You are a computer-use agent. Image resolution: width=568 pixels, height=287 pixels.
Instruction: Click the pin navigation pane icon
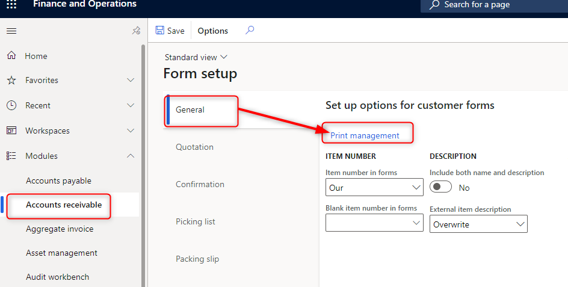pos(136,31)
